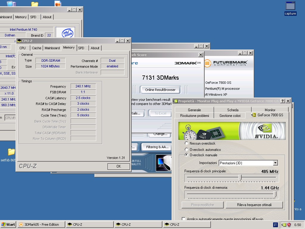Open Risoluzione problemi tab
305x229 pixels.
194,115
